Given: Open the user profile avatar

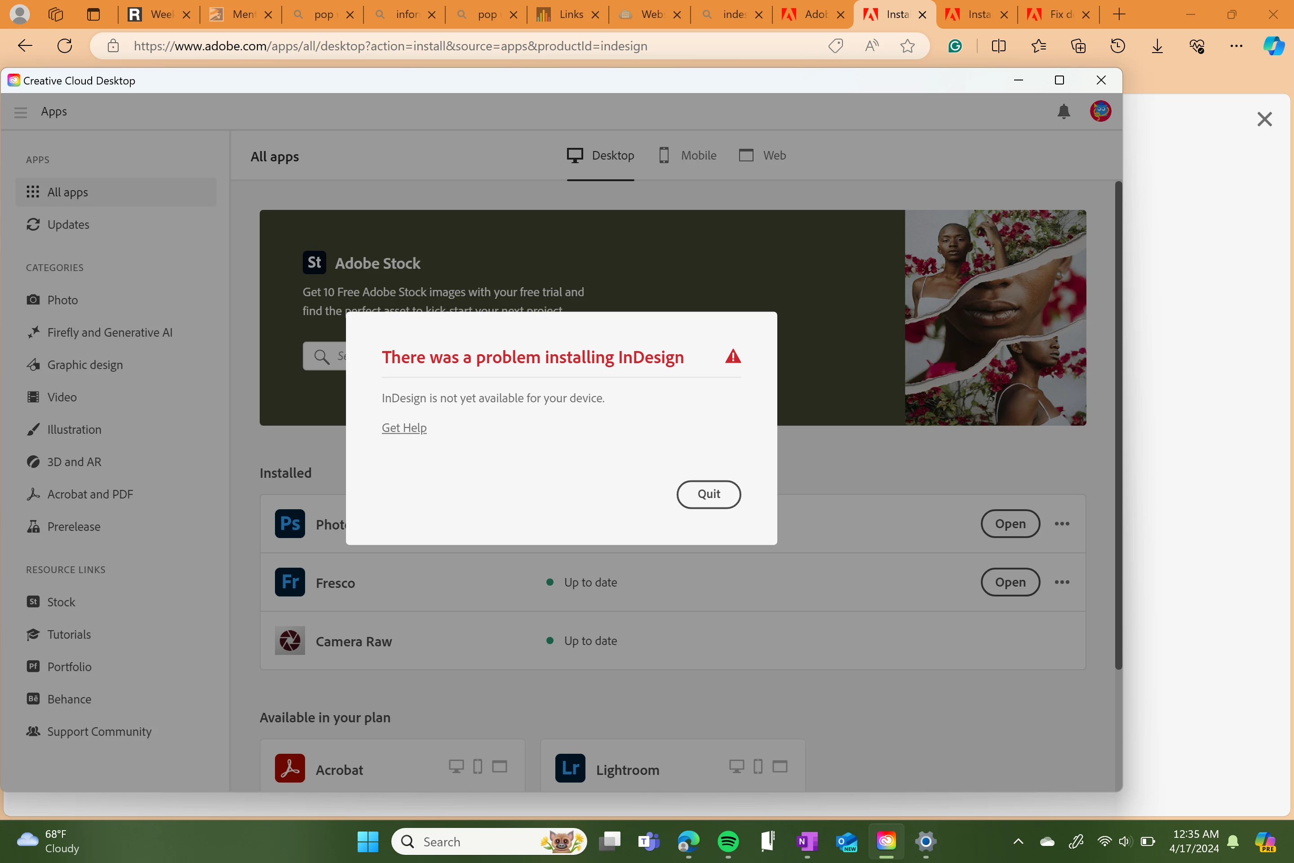Looking at the screenshot, I should tap(1100, 112).
